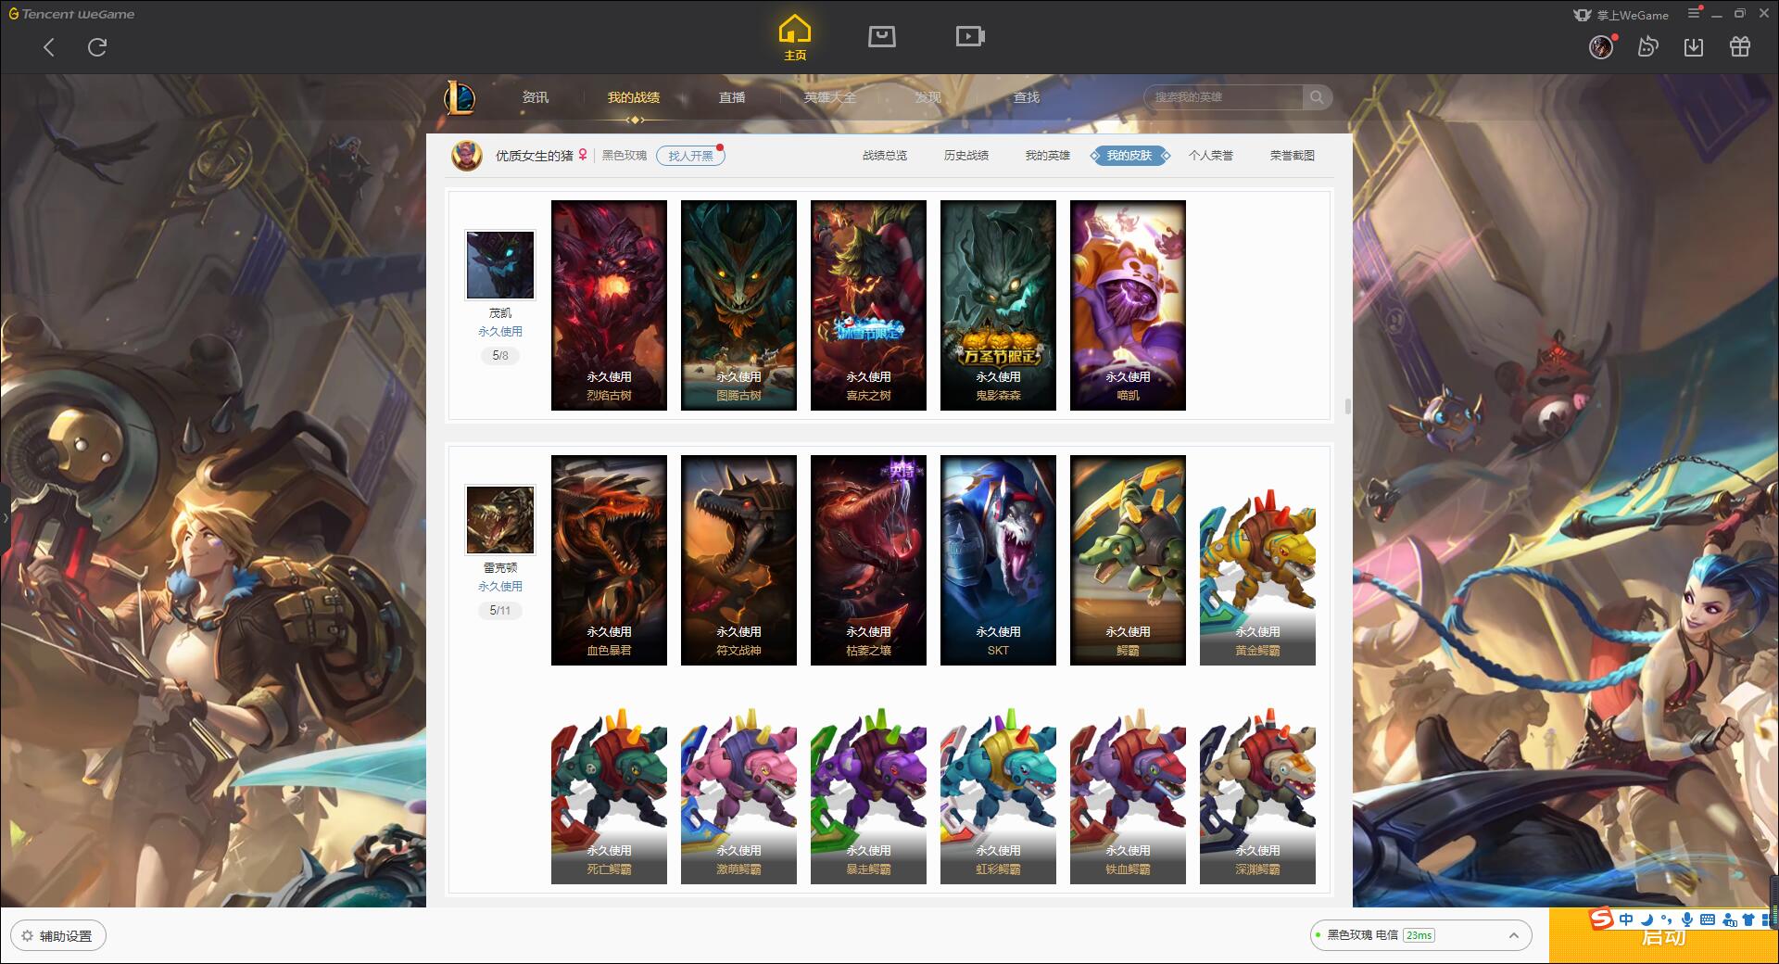Viewport: 1779px width, 964px height.
Task: Click the Sogou input method S logo
Action: 1601,919
